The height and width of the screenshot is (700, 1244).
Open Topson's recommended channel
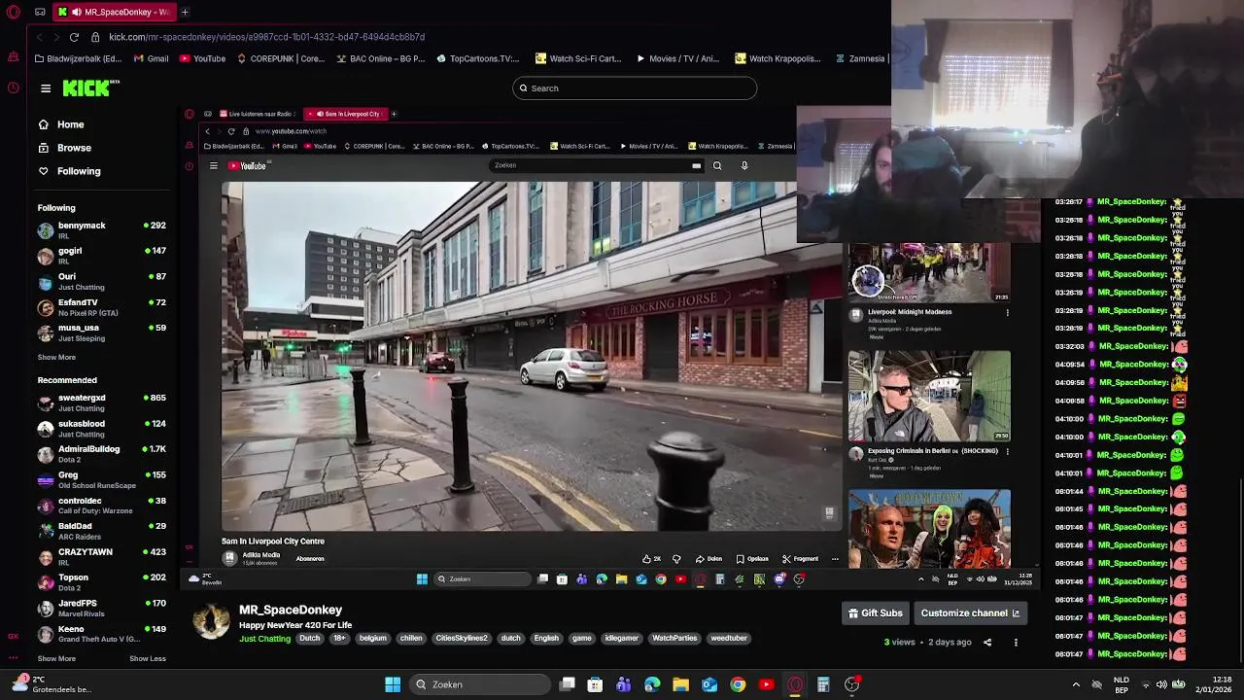pyautogui.click(x=102, y=582)
